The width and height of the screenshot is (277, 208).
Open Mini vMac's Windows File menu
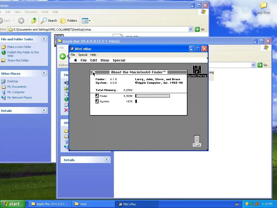[x=73, y=55]
